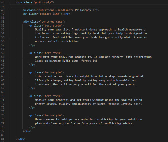Click line number 79 in the gutter
This screenshot has height=142, width=168.
(3, 131)
